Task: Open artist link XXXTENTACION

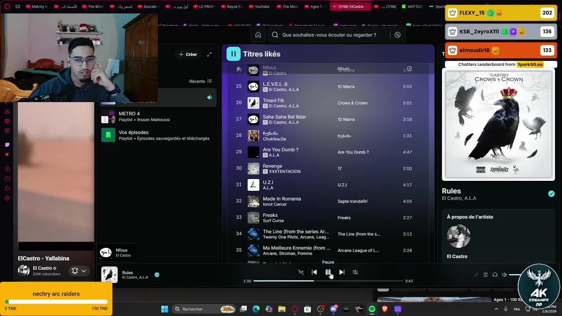Action: click(x=285, y=172)
